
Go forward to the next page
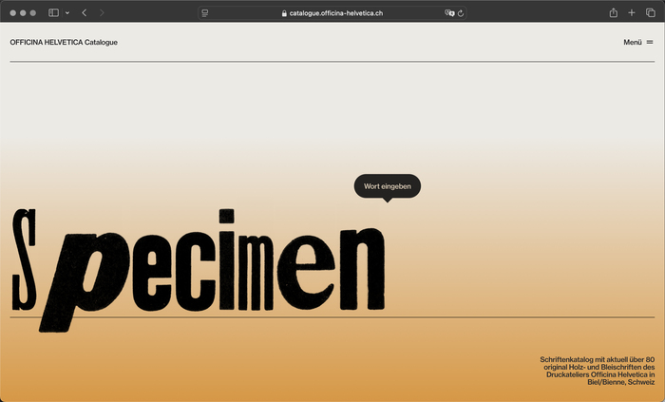[103, 13]
